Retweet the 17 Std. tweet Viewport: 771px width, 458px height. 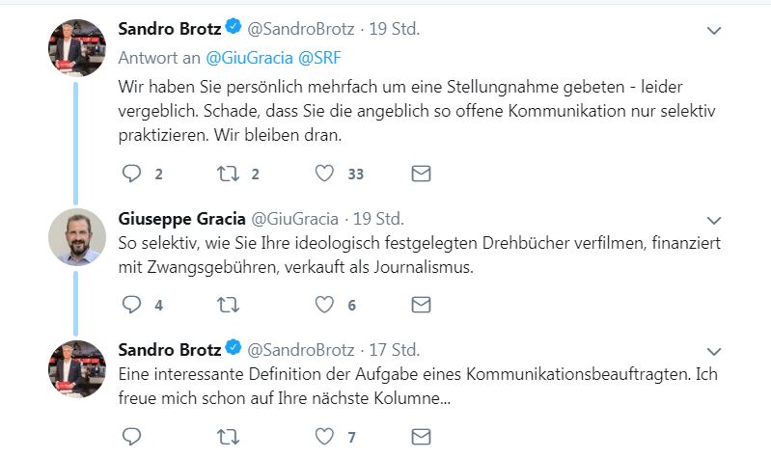pos(228,437)
